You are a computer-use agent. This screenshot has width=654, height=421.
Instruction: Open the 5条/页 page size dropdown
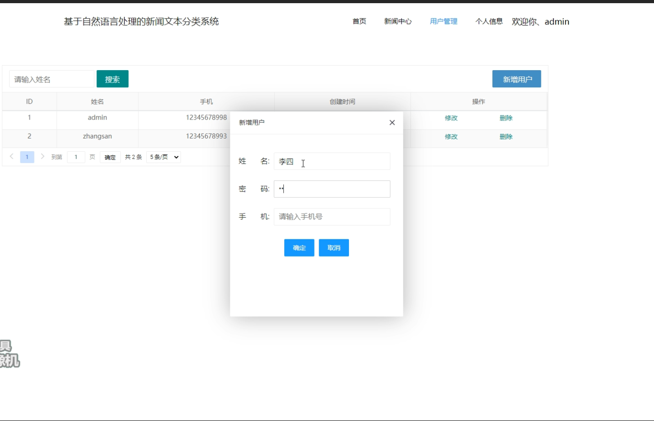coord(163,157)
